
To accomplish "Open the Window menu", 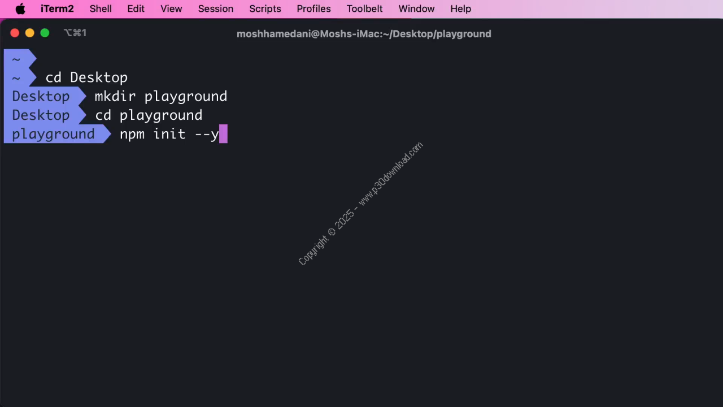I will (416, 9).
